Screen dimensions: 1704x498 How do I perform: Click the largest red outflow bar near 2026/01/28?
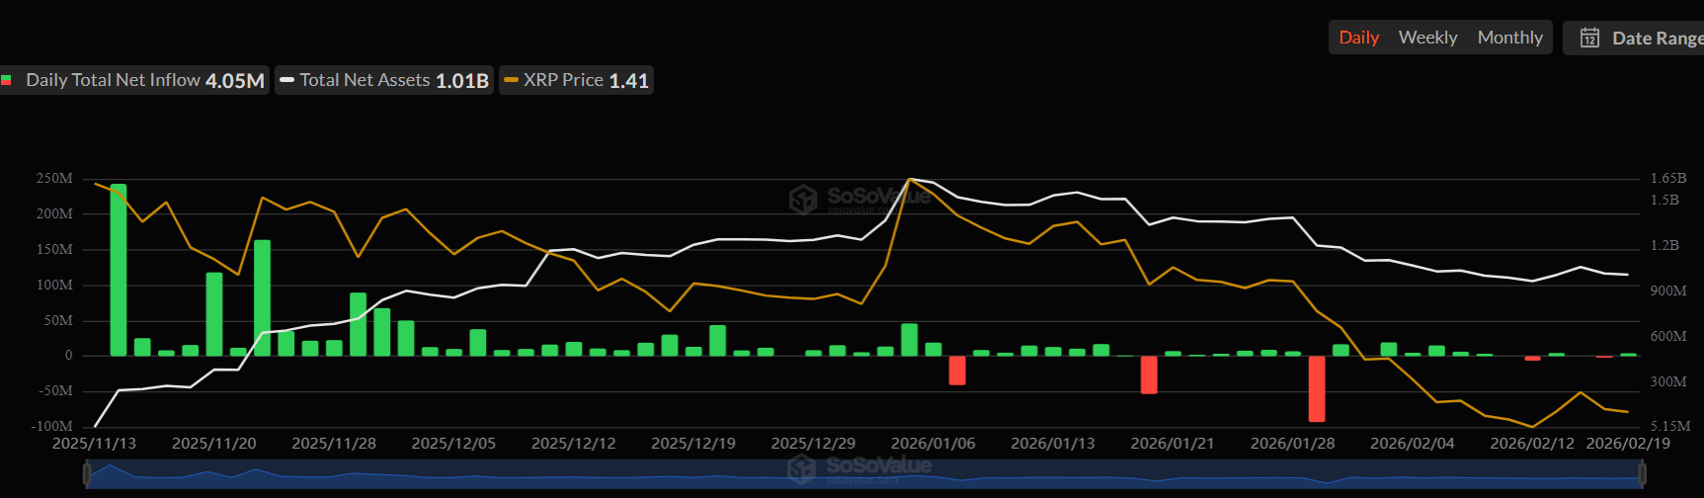click(1317, 388)
